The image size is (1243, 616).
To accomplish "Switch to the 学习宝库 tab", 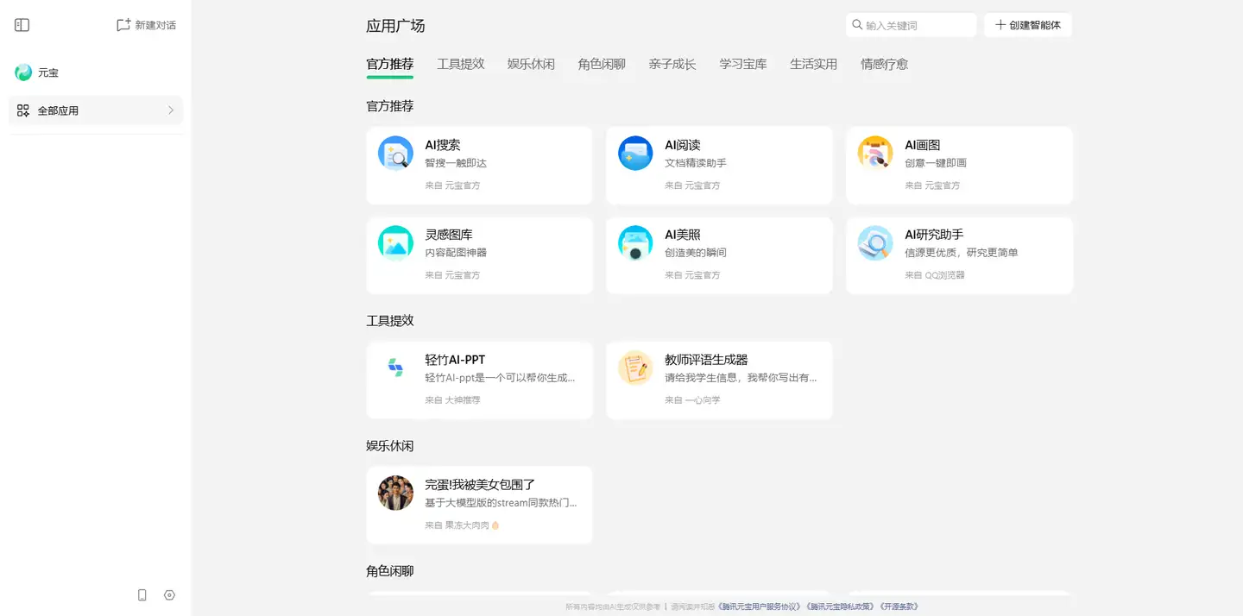I will pyautogui.click(x=743, y=64).
